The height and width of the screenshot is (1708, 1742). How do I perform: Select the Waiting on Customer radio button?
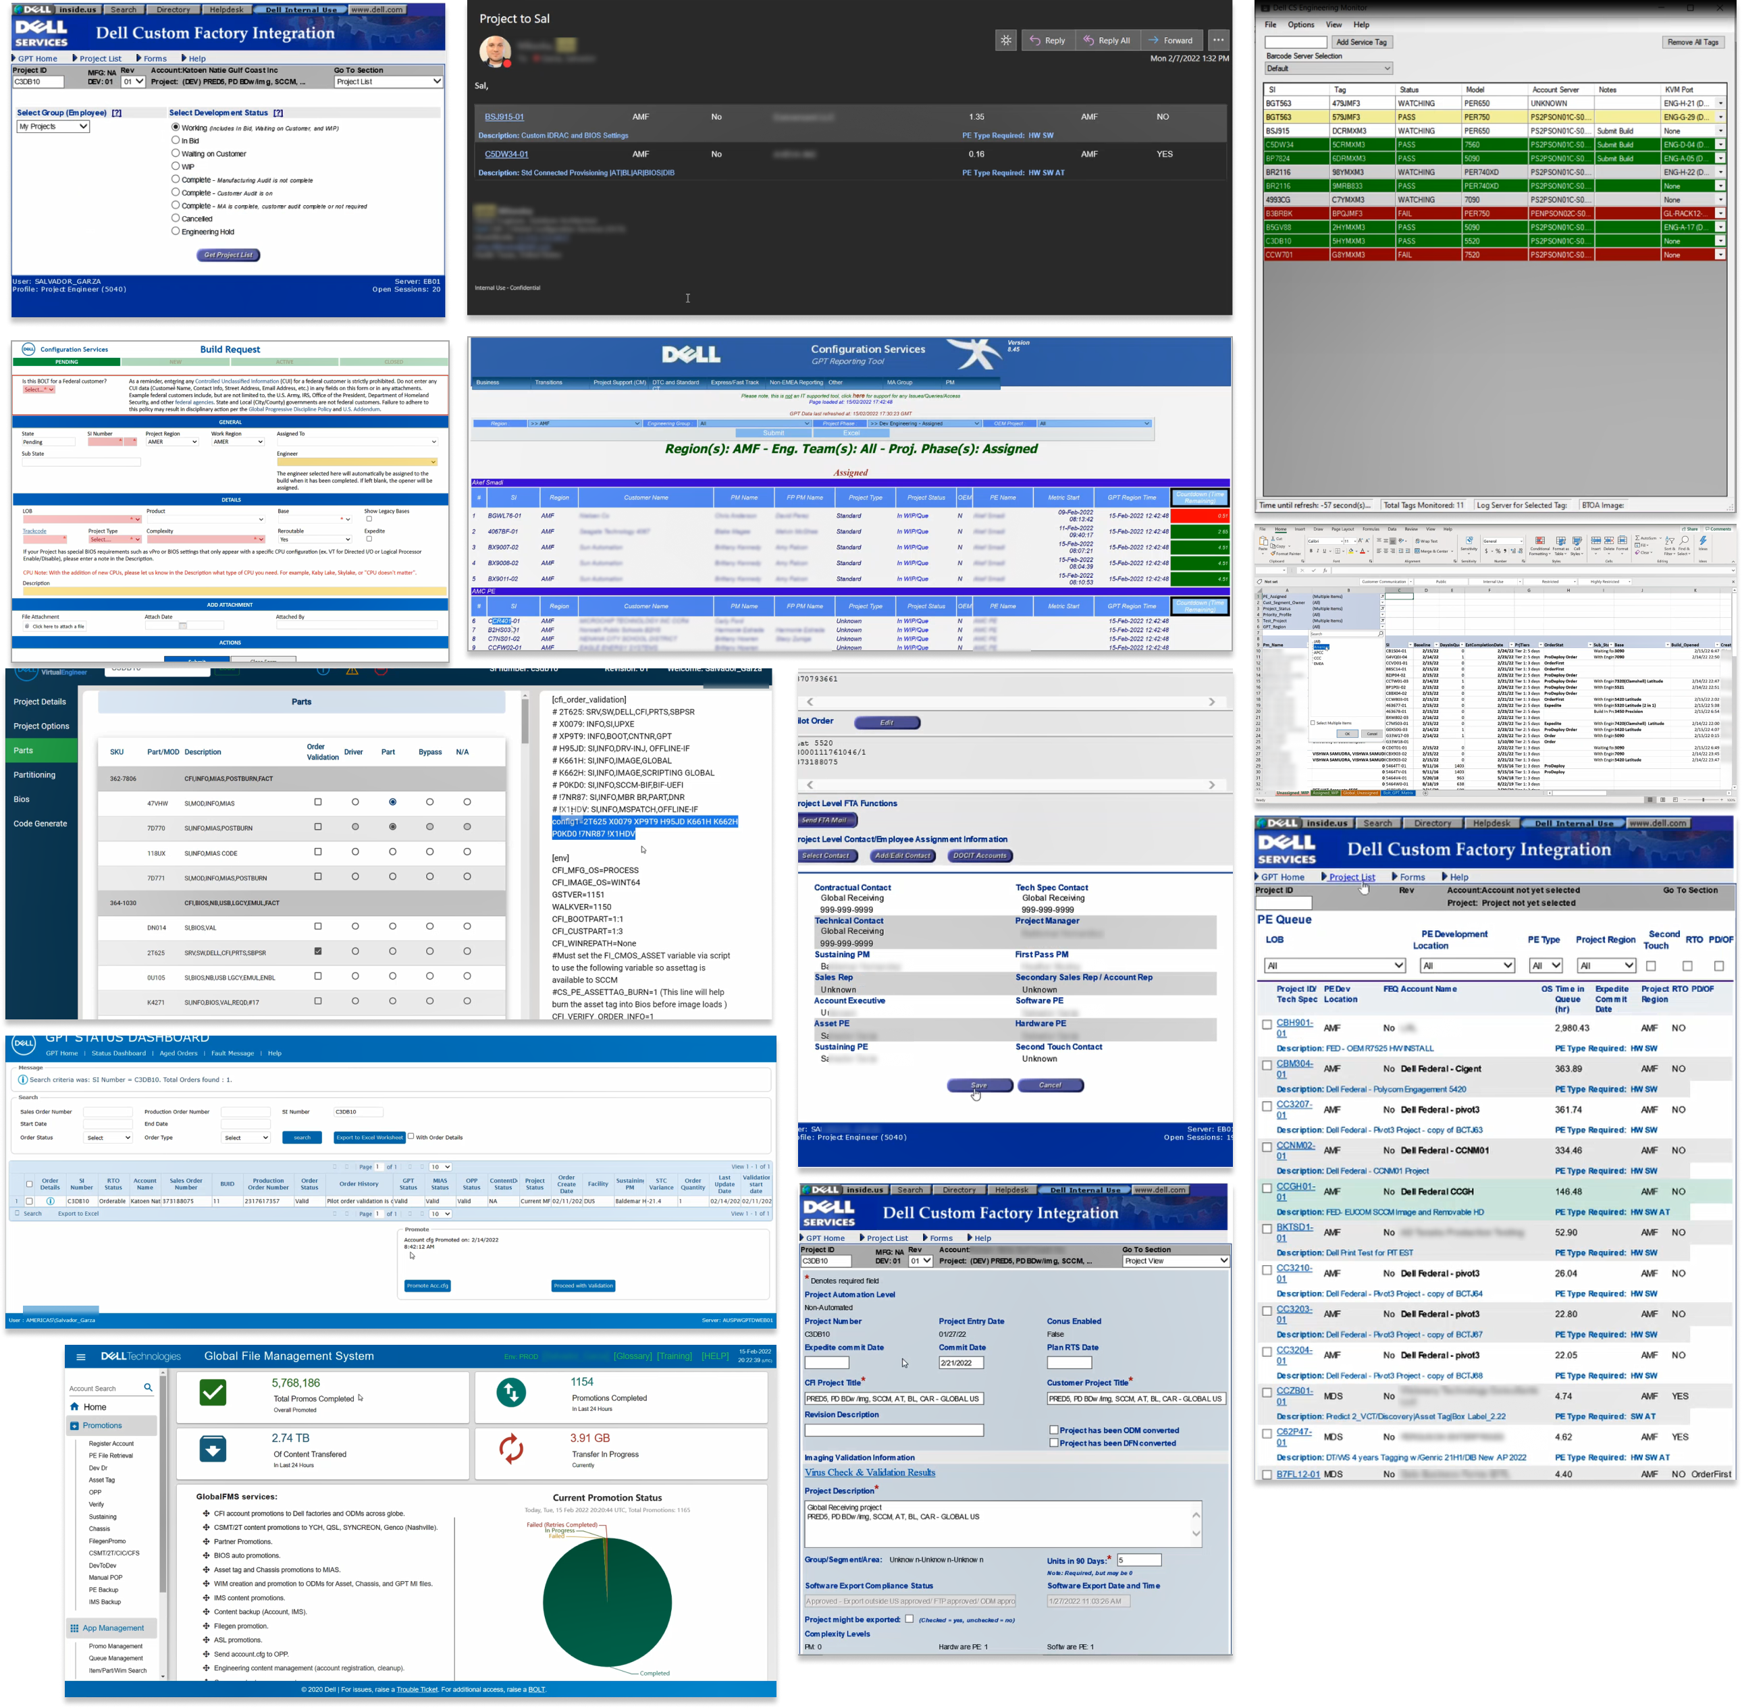coord(176,153)
